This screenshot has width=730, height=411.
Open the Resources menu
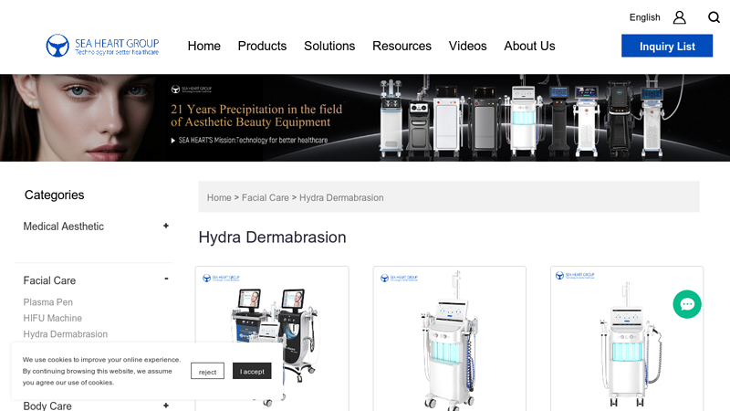401,47
